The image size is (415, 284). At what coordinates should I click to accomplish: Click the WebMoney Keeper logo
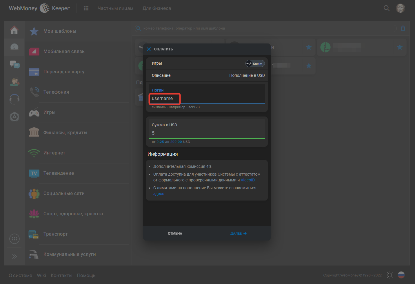click(39, 8)
